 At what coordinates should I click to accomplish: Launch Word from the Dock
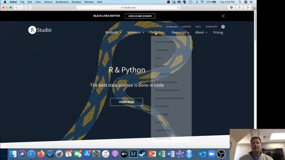pos(171,154)
